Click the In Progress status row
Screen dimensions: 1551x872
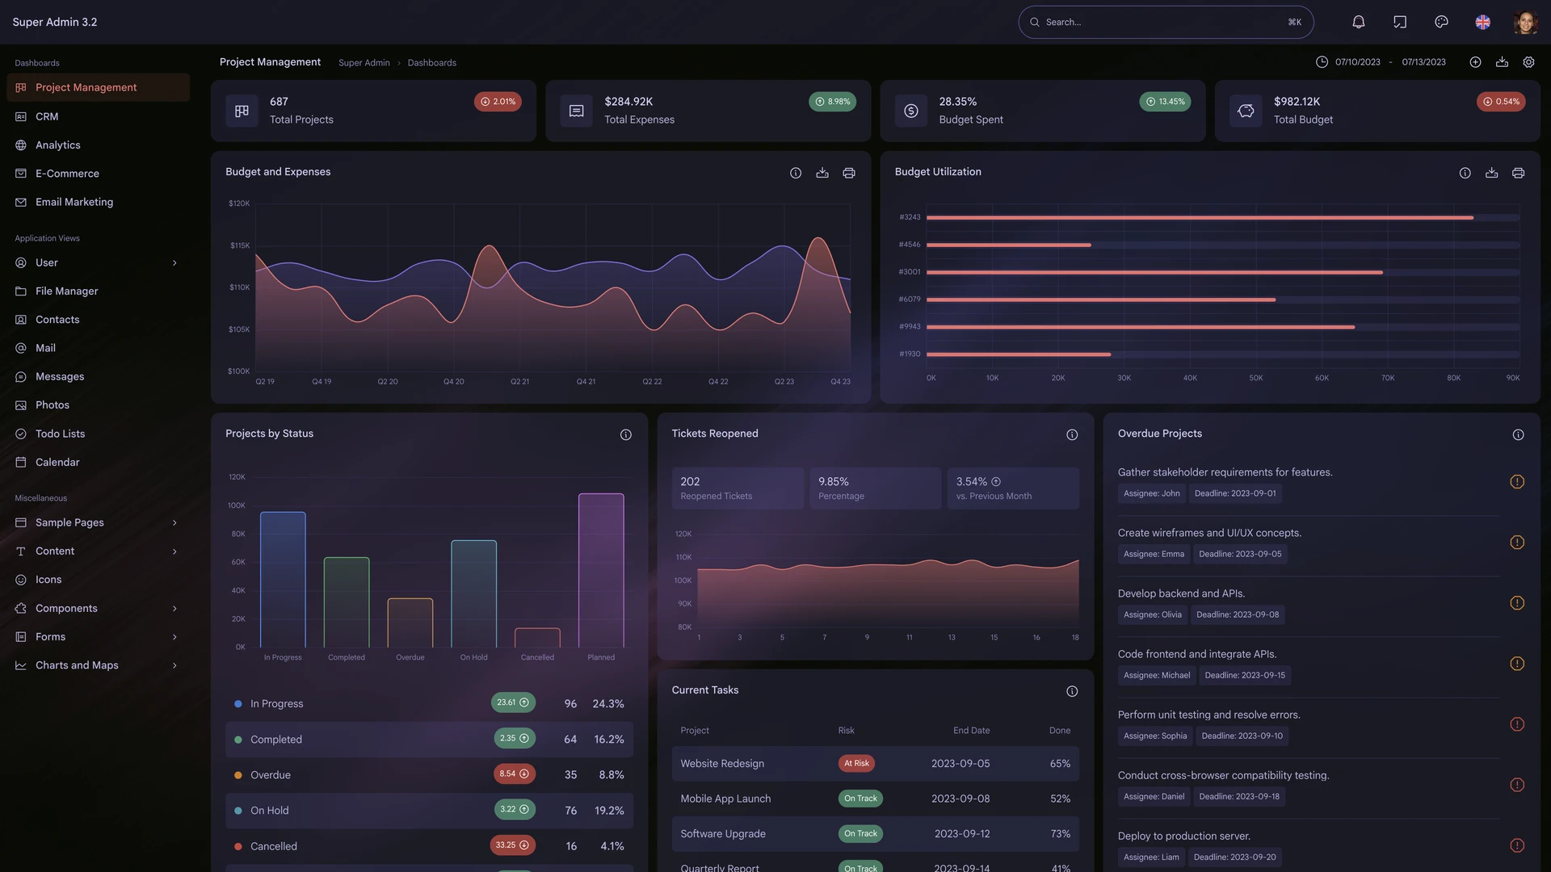(429, 703)
